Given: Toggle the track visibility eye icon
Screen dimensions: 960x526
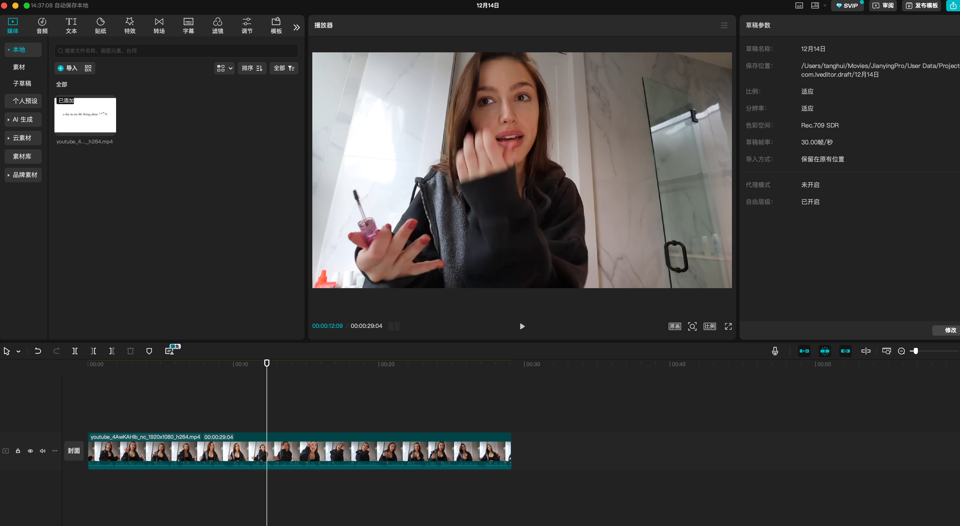Looking at the screenshot, I should [x=30, y=451].
